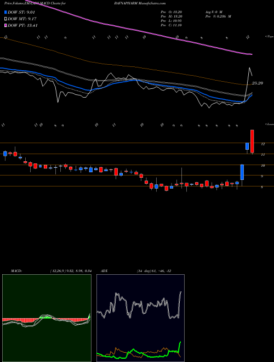Click the 'Avg V: 0 M' value
This screenshot has width=274, height=362.
[213, 12]
